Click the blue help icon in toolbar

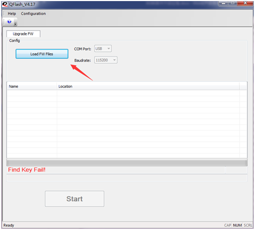coord(9,21)
